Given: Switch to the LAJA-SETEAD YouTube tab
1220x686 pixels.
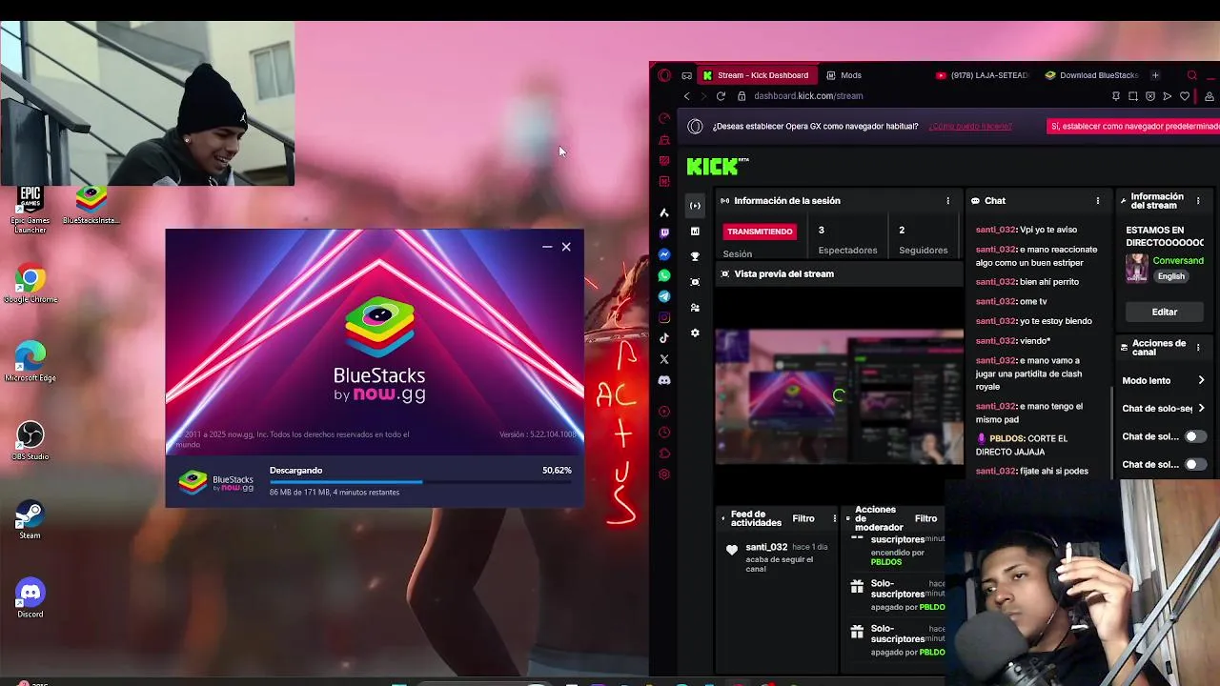Looking at the screenshot, I should (x=983, y=75).
